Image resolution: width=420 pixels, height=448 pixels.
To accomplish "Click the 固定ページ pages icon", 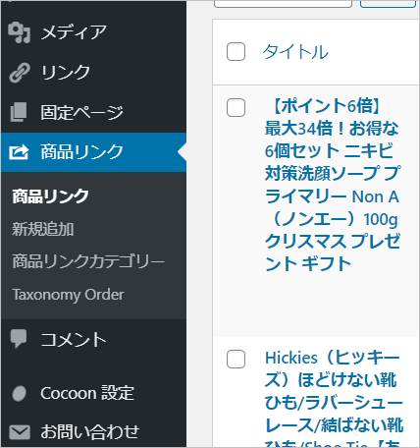I will pos(19,112).
